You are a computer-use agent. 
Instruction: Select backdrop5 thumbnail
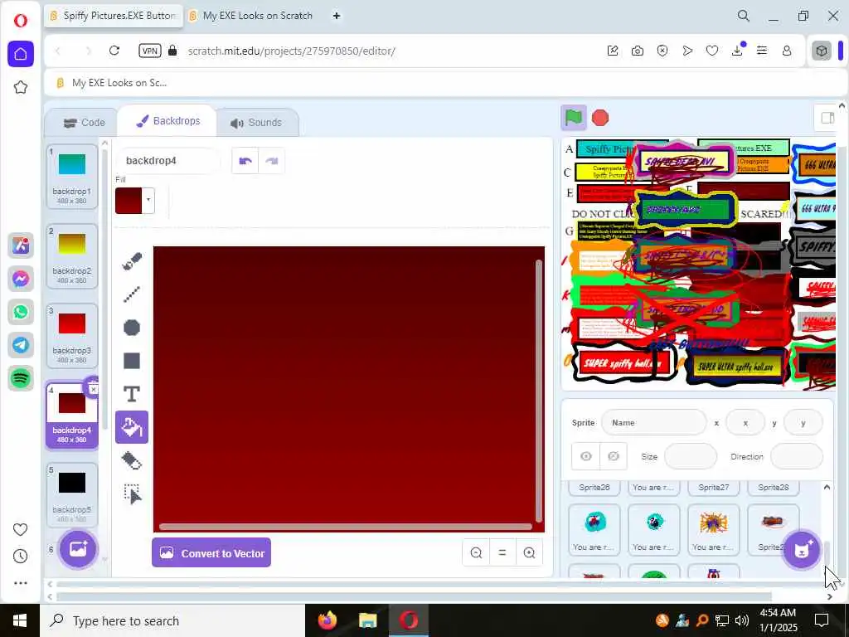[x=71, y=494]
